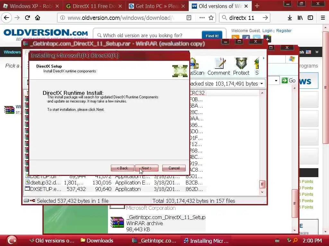This screenshot has width=329, height=246.
Task: Open Firefox library
Action: [x=300, y=18]
